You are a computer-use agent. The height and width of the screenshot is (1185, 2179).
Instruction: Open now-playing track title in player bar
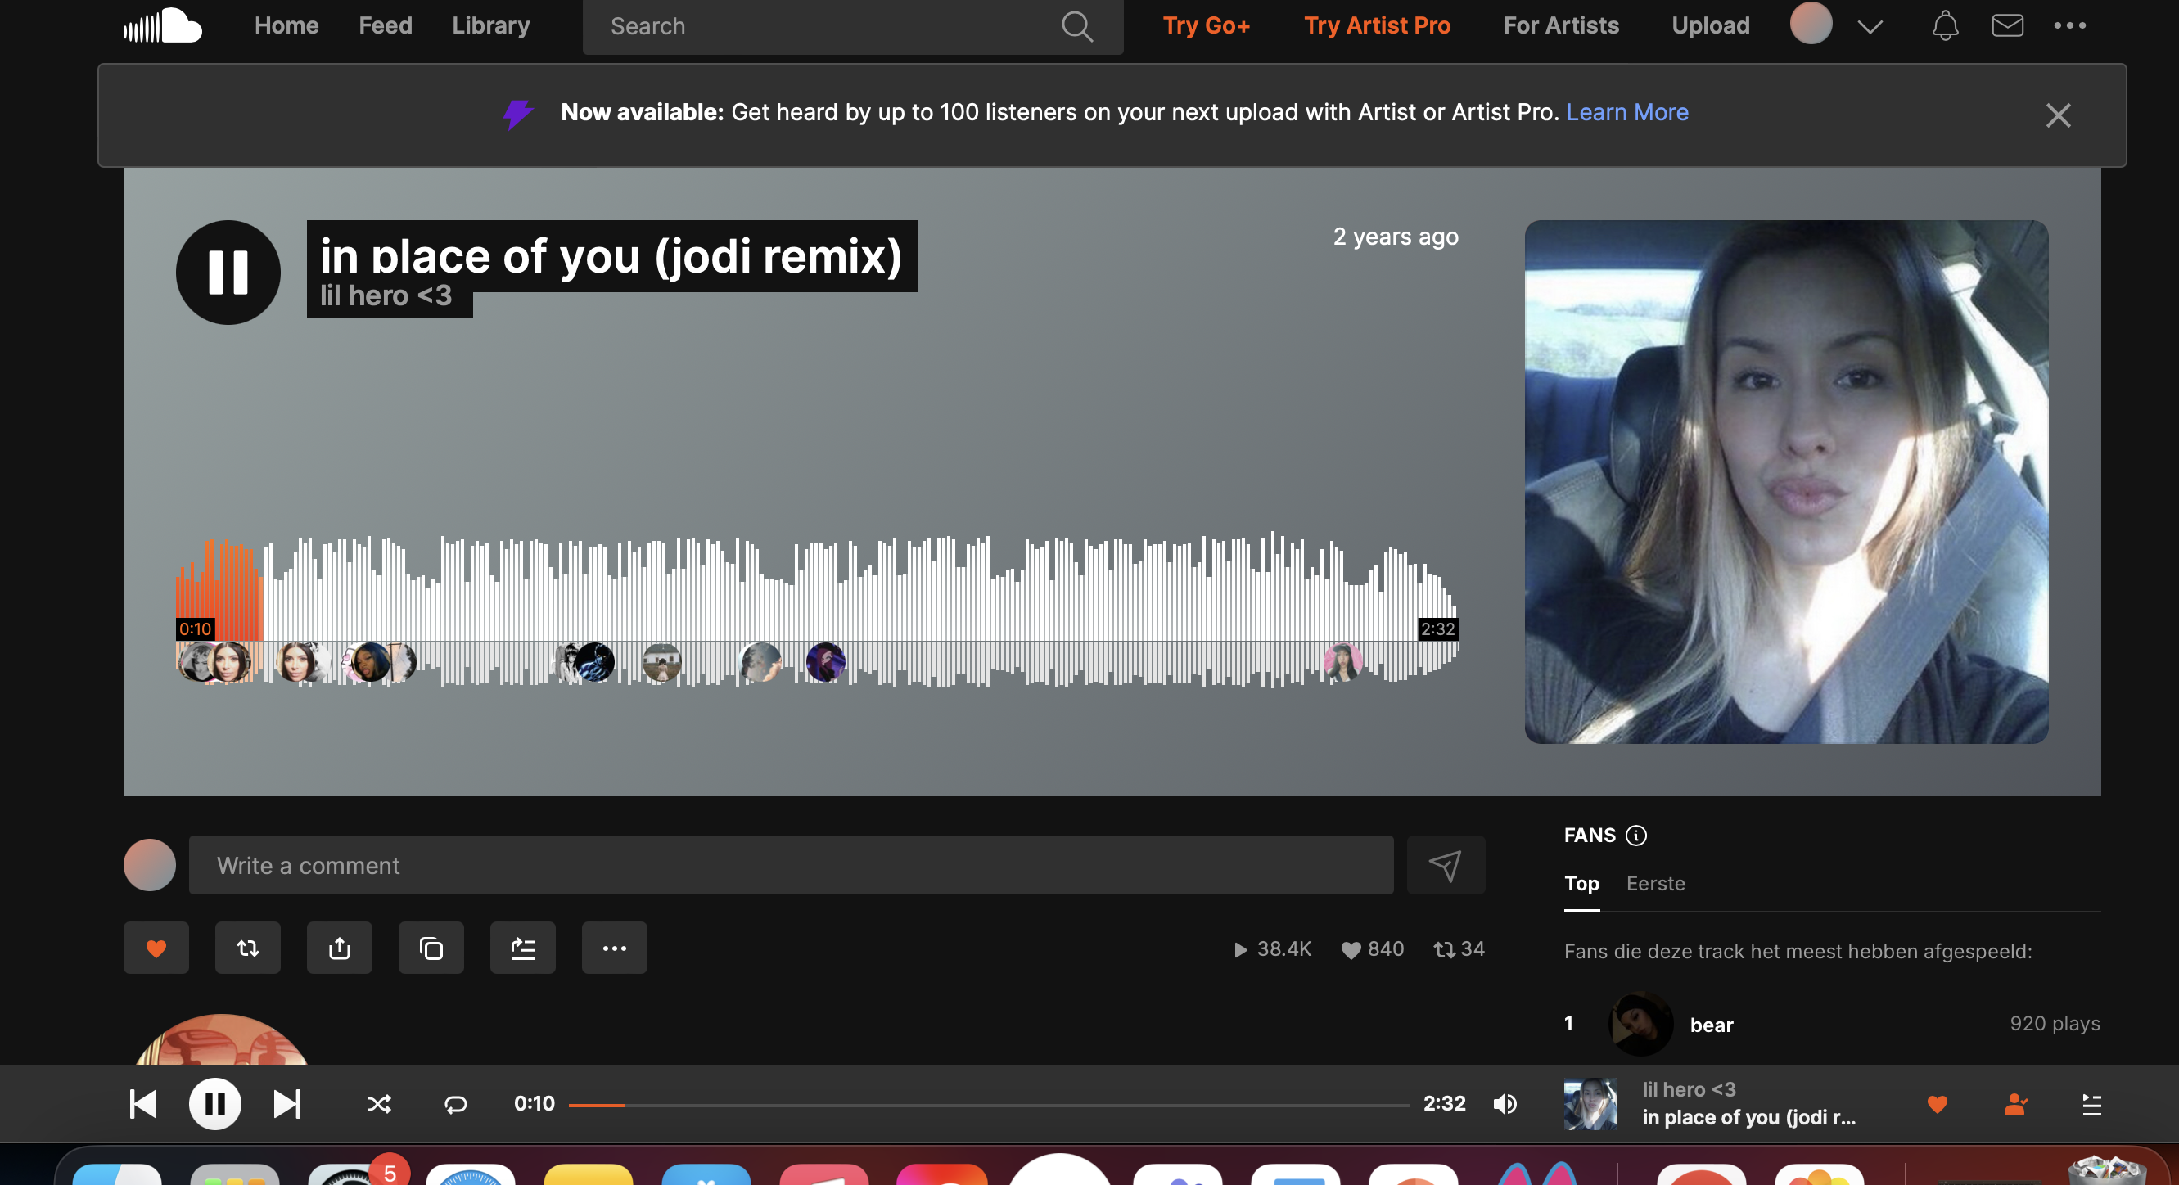(x=1748, y=1117)
